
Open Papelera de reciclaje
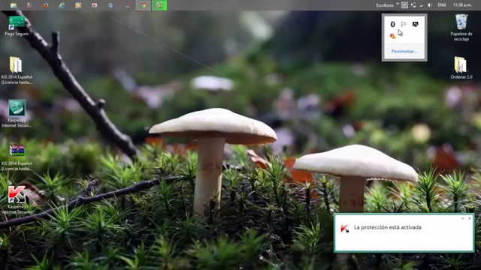tap(461, 28)
